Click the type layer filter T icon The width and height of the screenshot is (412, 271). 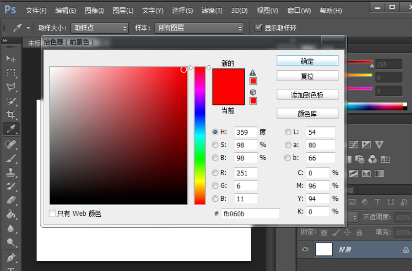377,202
